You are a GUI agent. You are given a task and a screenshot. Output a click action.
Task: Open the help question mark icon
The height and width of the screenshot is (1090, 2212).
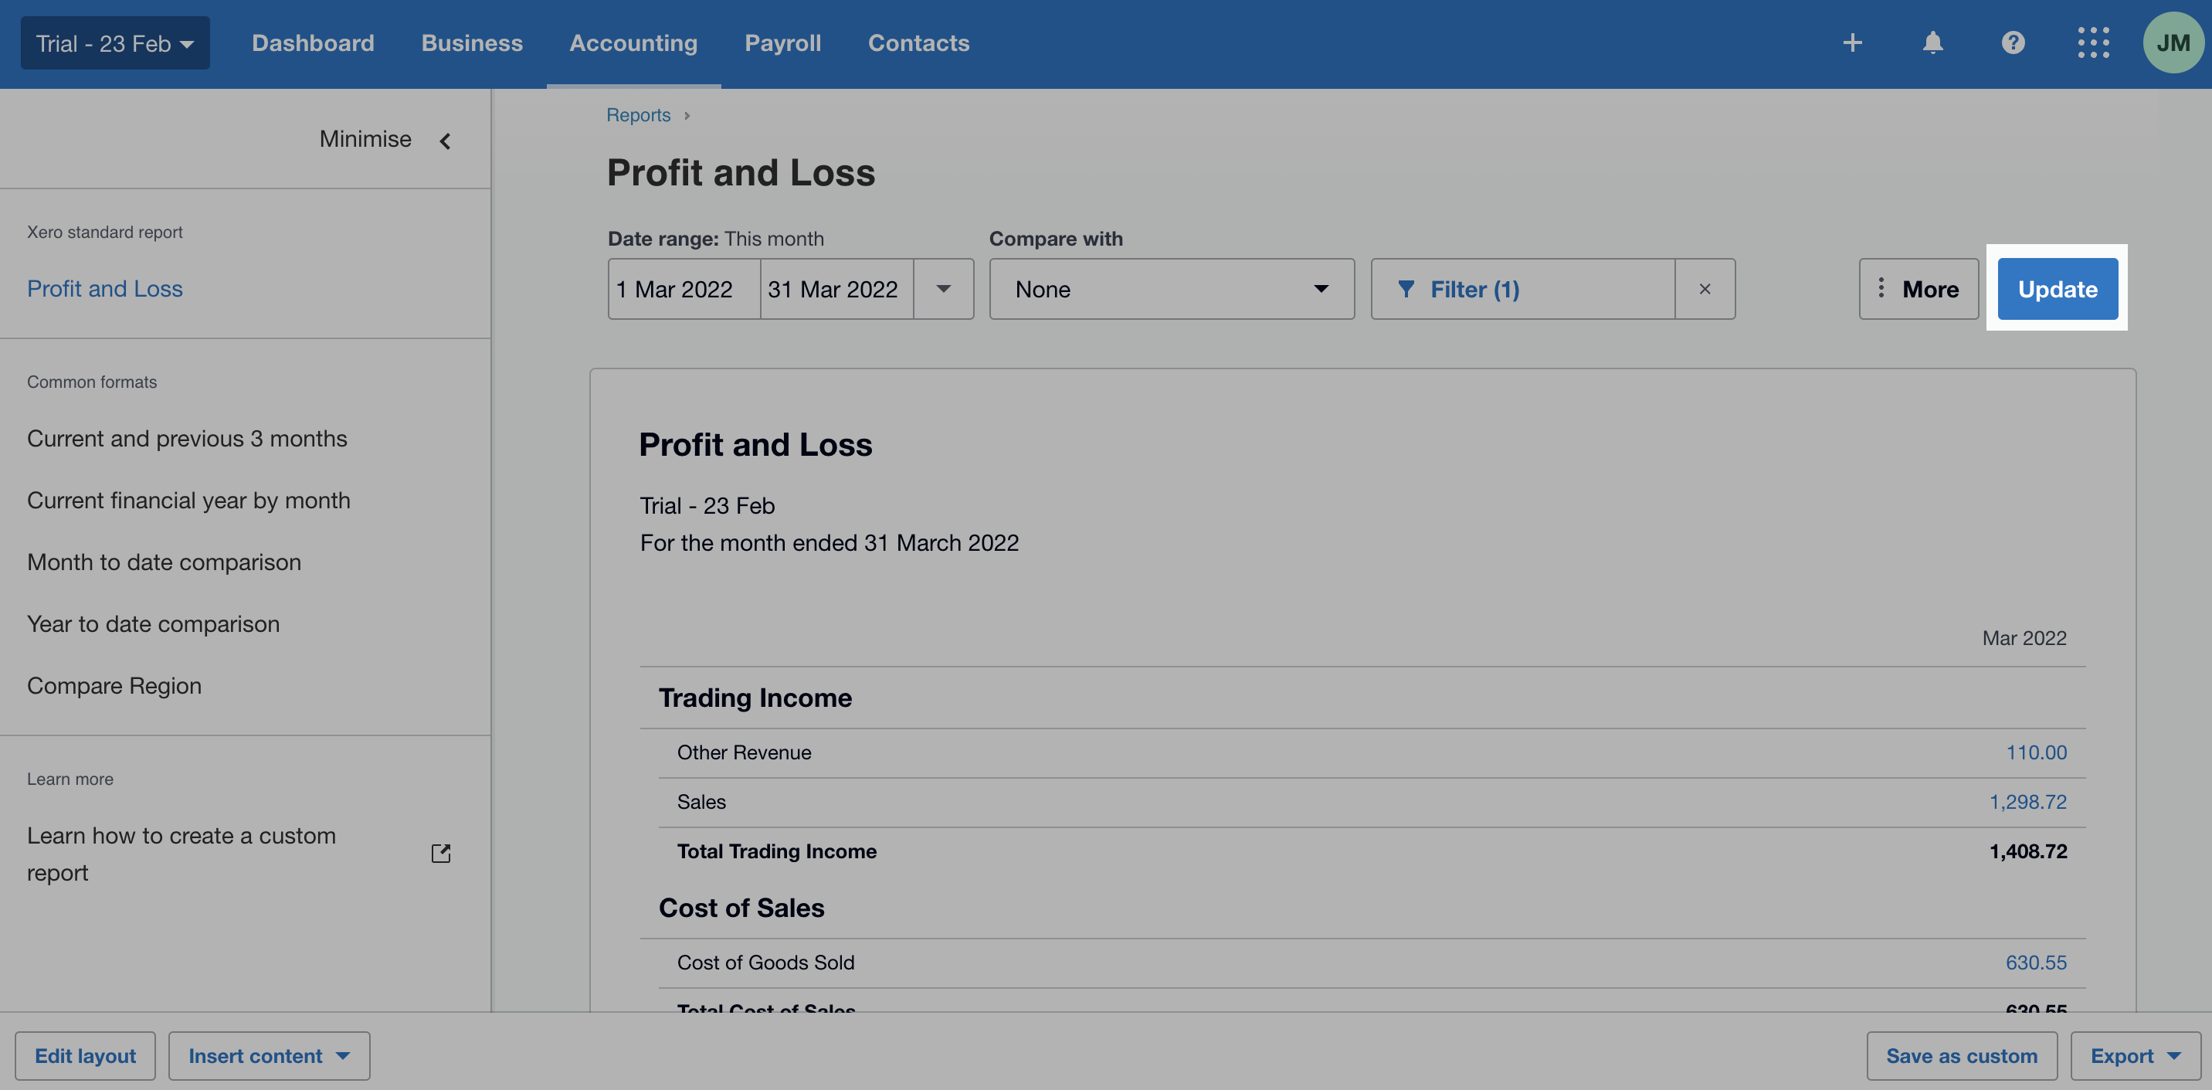click(x=2013, y=43)
